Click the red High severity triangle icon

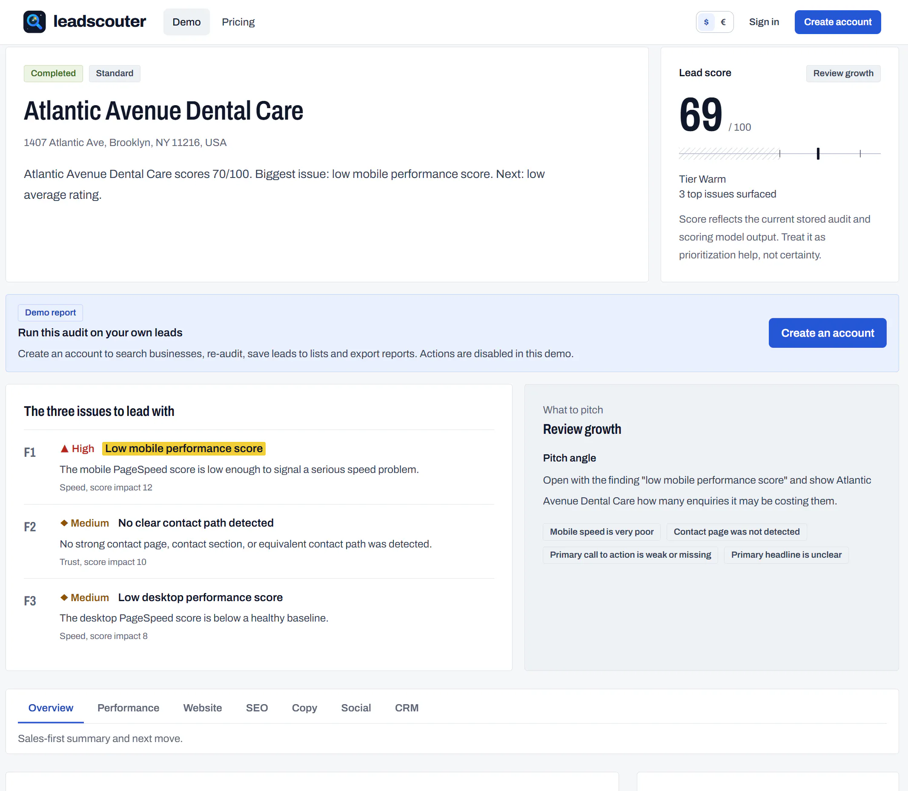64,448
